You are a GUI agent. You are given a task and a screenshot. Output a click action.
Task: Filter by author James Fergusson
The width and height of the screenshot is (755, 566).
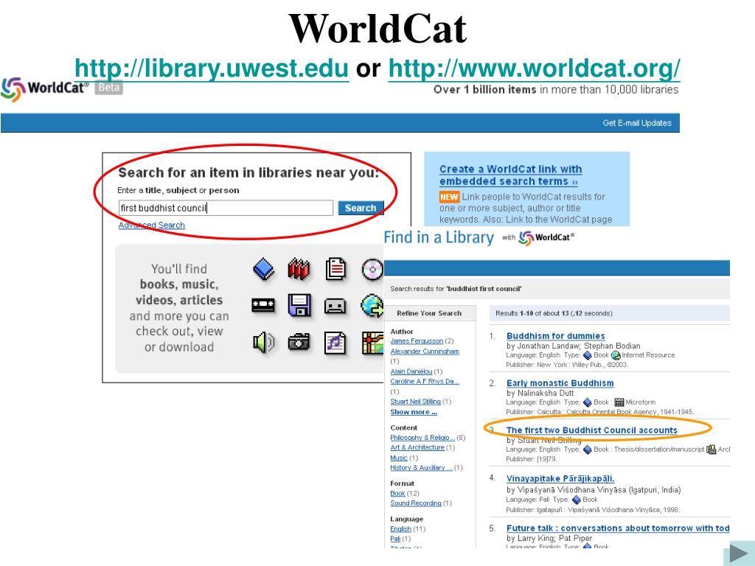417,341
